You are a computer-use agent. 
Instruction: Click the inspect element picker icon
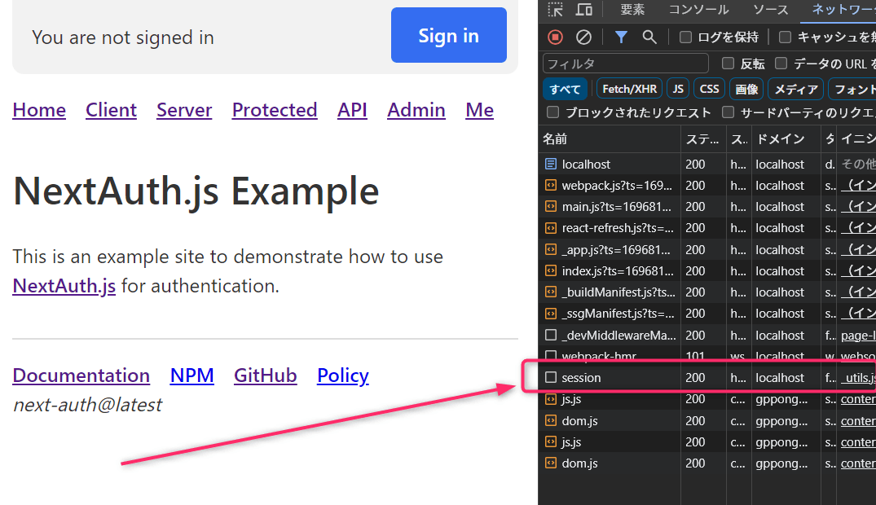tap(555, 10)
